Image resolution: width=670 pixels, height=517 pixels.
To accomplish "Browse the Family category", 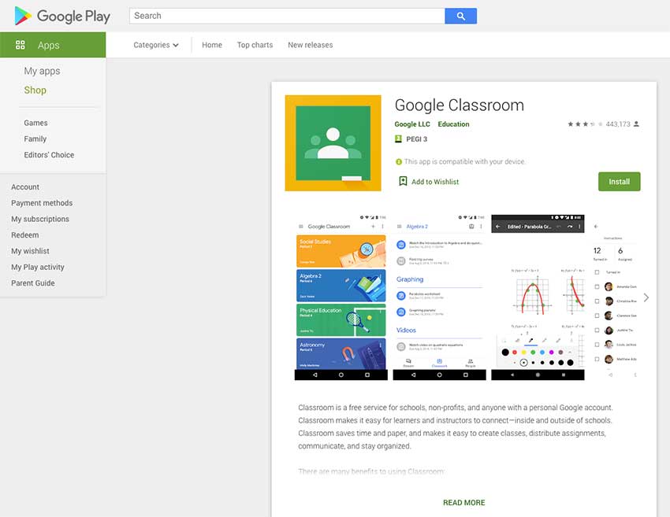I will 35,139.
